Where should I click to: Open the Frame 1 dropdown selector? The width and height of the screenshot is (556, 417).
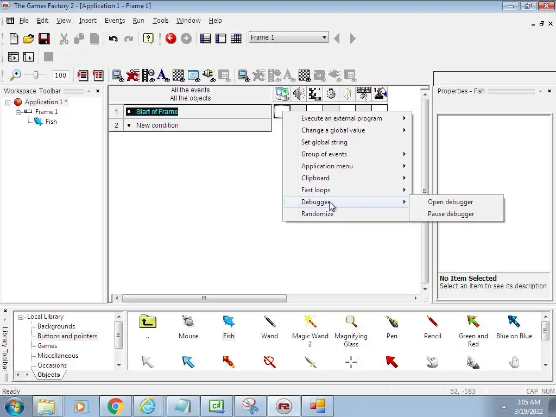pos(289,37)
